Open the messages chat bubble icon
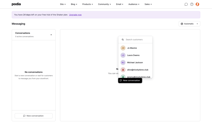The image size is (212, 124). 186,4
